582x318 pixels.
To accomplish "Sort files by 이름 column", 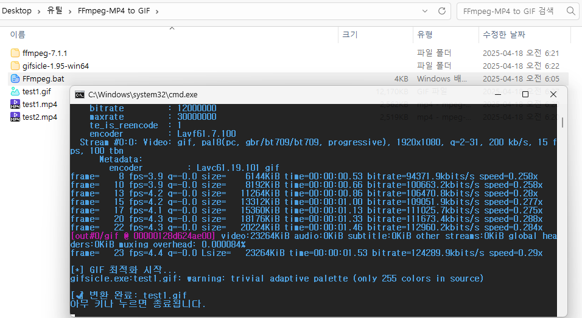I will (x=18, y=35).
